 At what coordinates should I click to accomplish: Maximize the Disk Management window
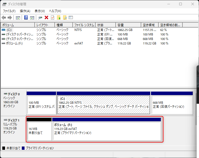(x=181, y=4)
